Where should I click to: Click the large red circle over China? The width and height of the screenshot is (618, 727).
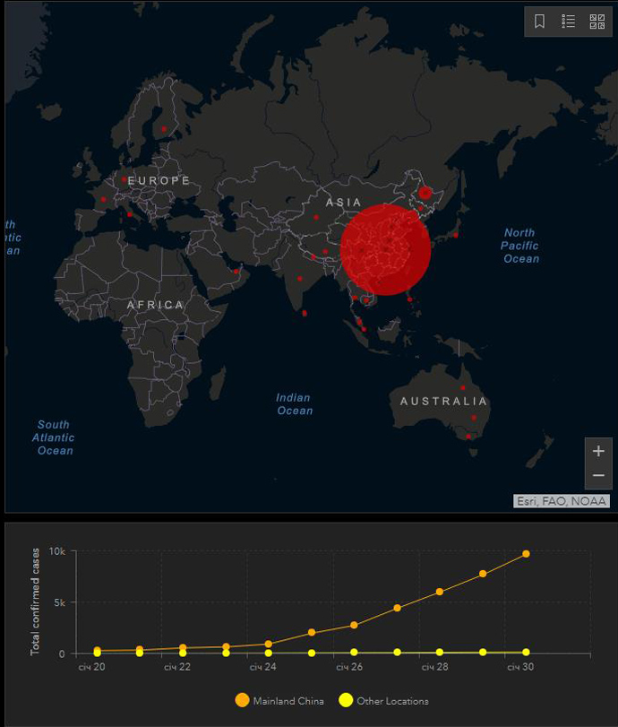tap(385, 249)
